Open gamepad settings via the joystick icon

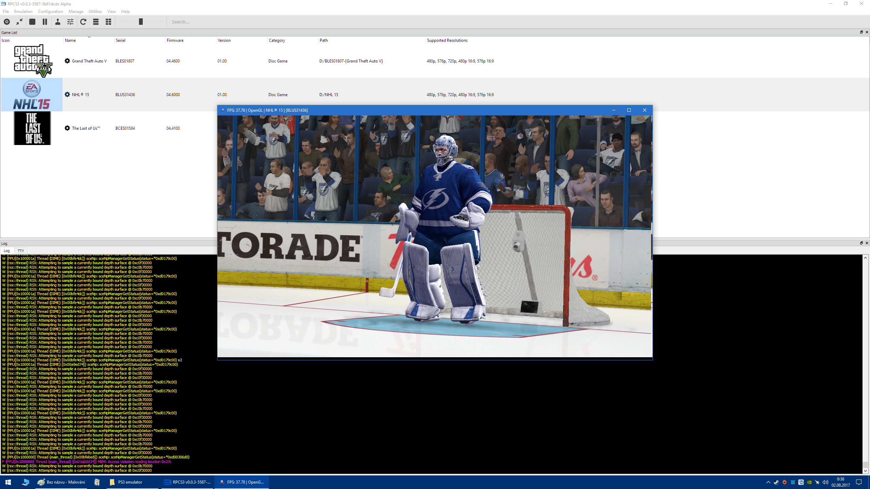[58, 22]
